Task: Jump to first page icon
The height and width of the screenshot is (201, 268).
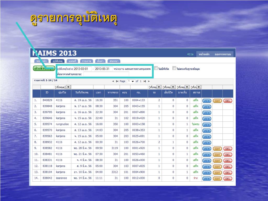Action: pos(117,81)
